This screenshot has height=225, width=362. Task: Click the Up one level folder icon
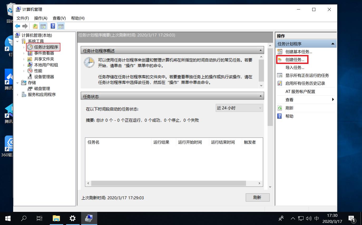tap(35, 26)
